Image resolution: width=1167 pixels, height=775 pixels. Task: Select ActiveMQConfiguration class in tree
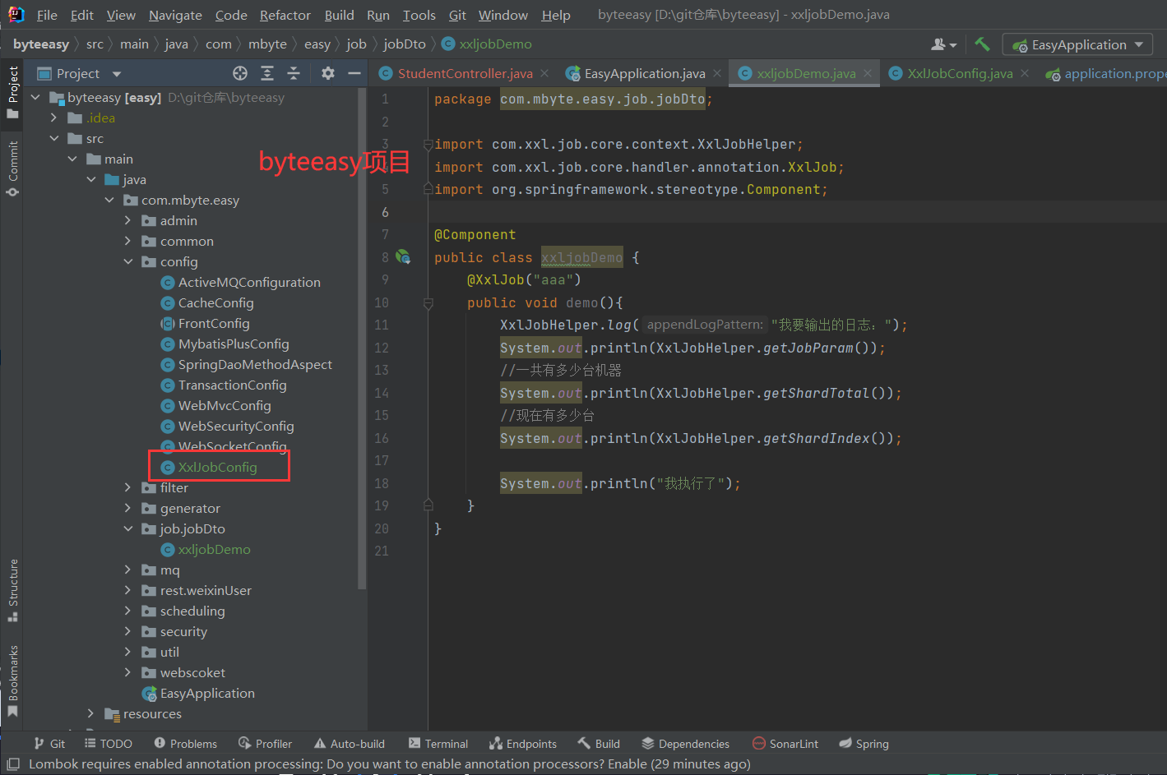point(249,282)
